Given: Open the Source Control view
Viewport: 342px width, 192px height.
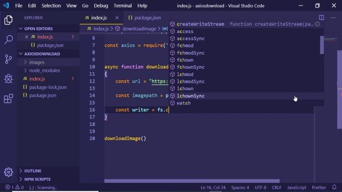Looking at the screenshot, I should point(9,59).
